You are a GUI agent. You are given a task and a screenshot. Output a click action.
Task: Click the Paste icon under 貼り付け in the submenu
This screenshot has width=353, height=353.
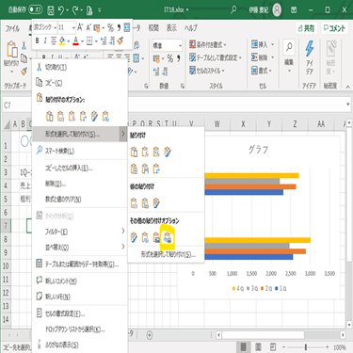(x=134, y=152)
